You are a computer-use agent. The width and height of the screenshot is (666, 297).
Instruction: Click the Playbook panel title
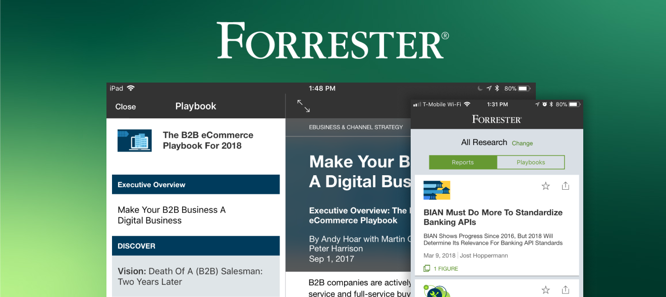(196, 106)
